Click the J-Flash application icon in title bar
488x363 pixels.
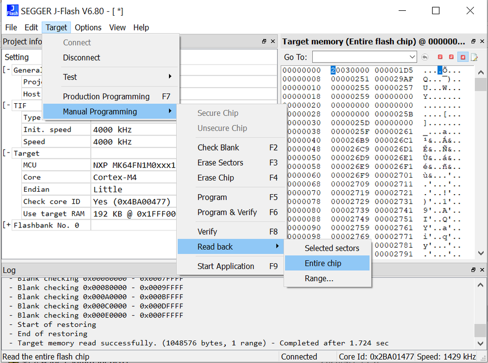click(x=12, y=11)
